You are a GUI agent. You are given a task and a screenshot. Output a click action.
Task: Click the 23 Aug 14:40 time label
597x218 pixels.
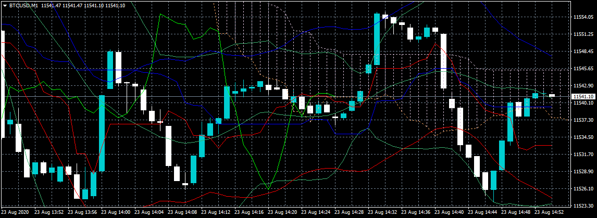449,212
